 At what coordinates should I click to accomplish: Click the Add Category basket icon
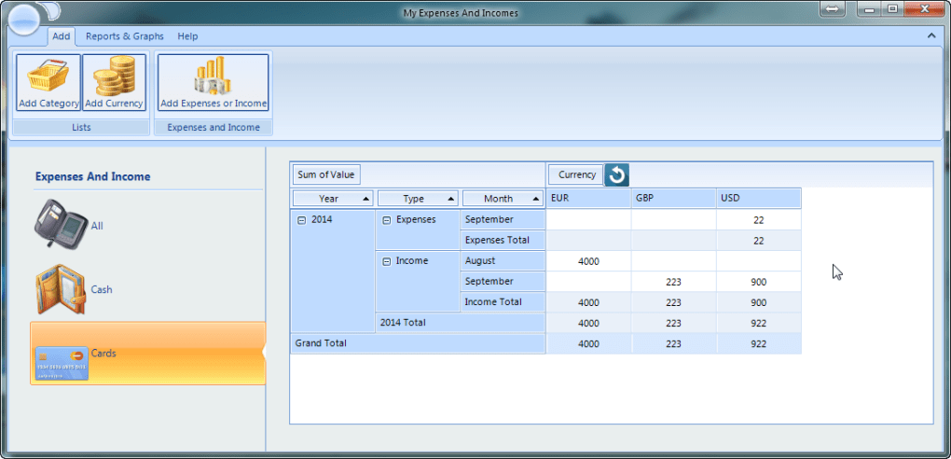48,76
